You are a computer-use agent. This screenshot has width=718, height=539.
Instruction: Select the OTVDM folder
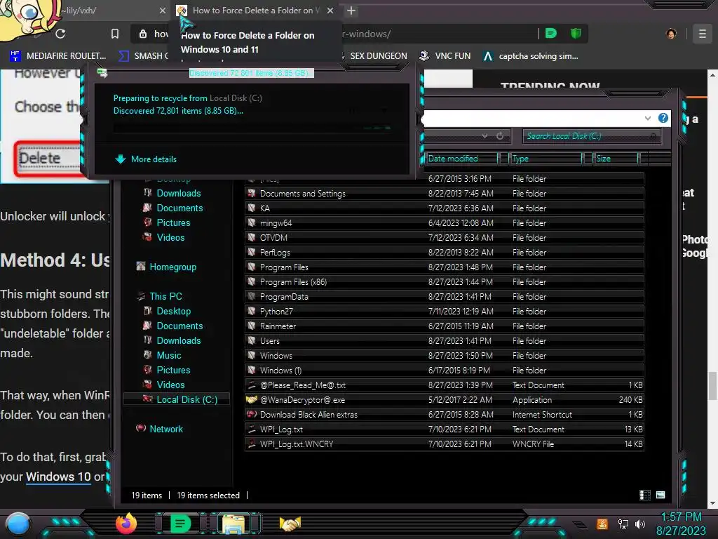(444, 238)
